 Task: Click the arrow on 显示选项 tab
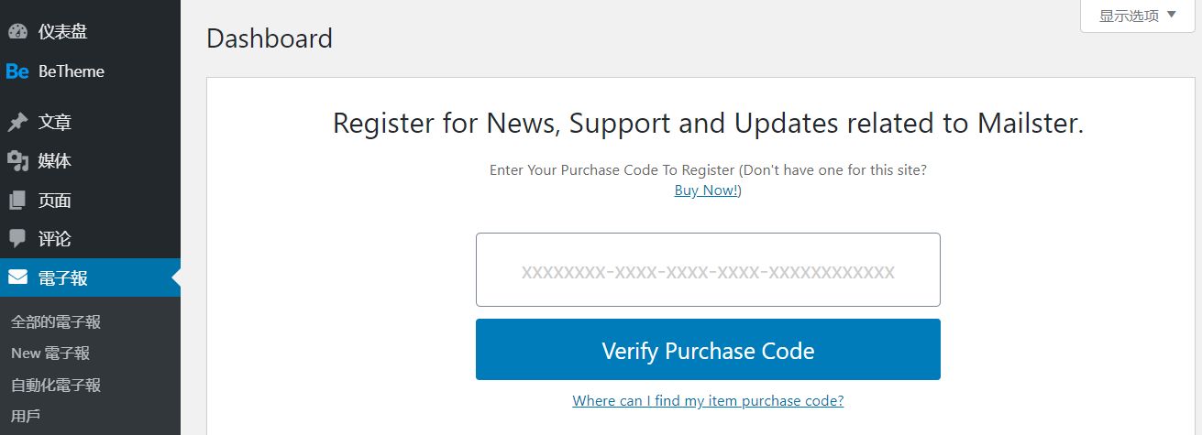point(1171,15)
